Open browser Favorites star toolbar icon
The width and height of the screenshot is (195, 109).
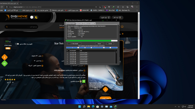click(x=123, y=7)
